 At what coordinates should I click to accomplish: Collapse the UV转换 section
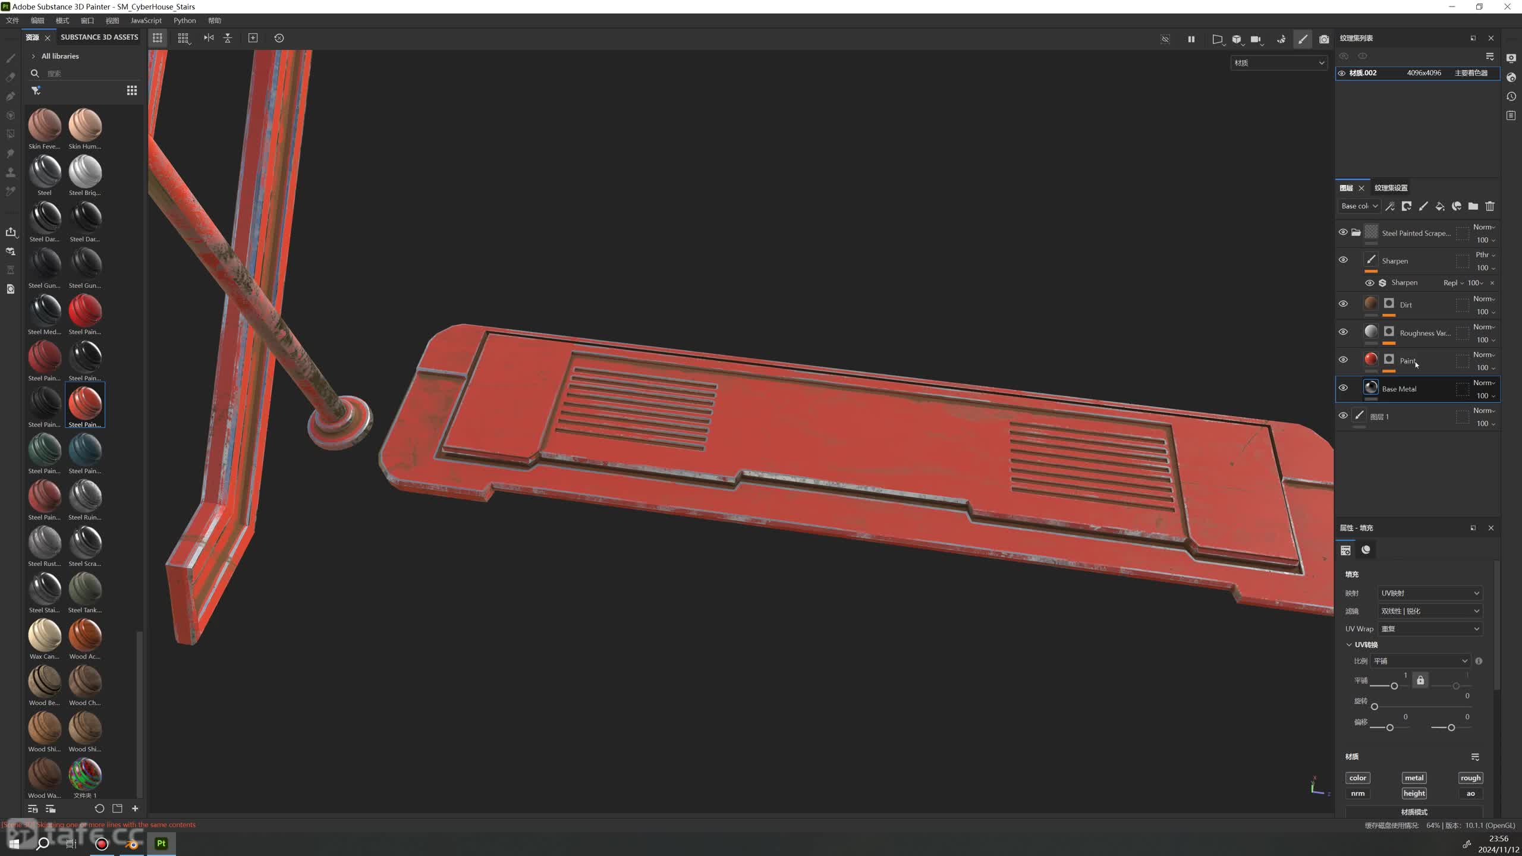[x=1349, y=645]
